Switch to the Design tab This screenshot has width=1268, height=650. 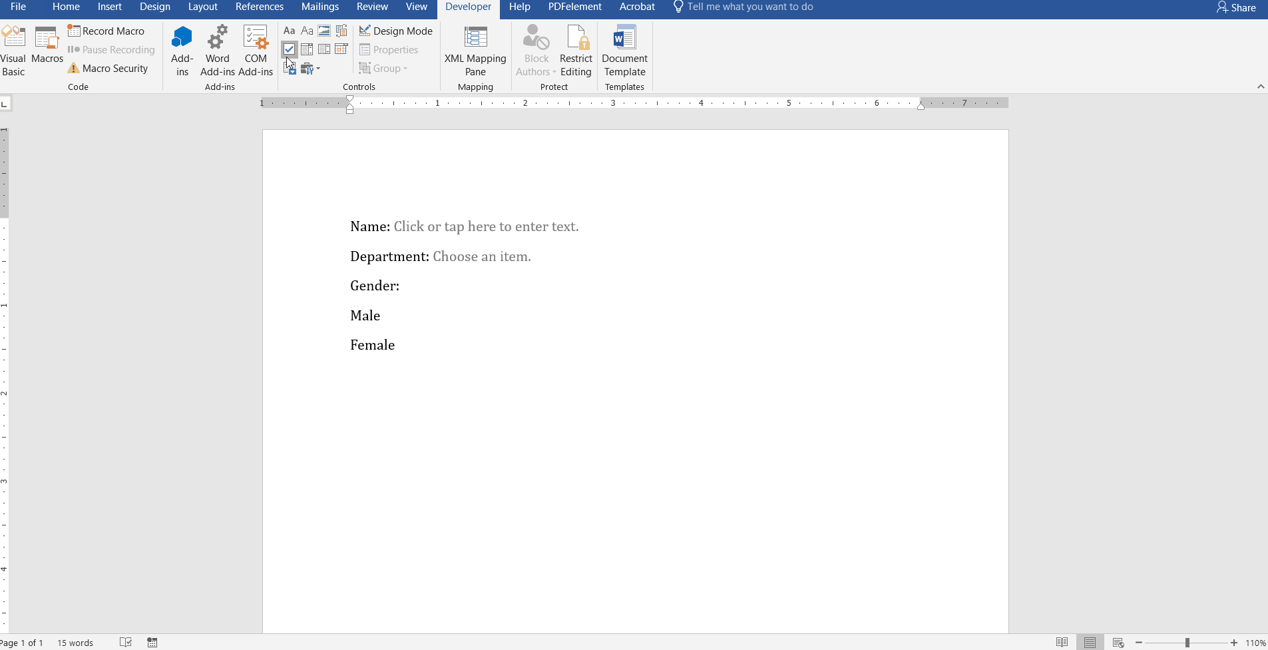click(x=155, y=7)
